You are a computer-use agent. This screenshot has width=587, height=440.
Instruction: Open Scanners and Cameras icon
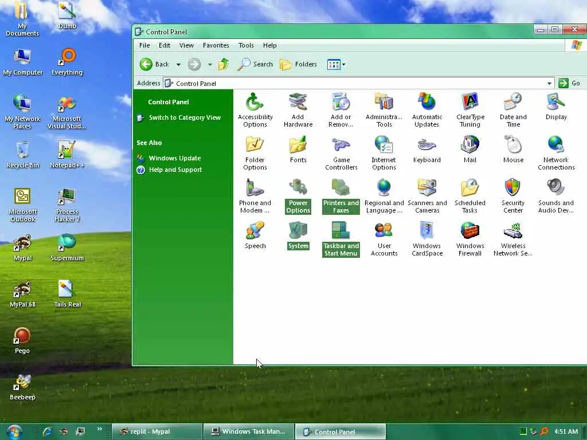point(426,196)
